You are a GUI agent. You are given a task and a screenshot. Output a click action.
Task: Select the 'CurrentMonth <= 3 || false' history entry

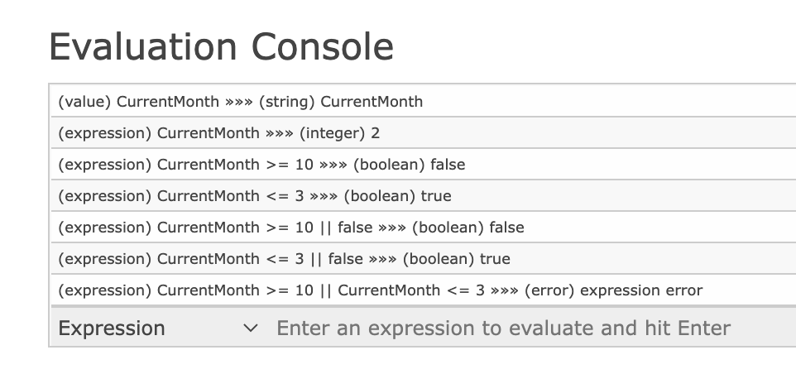[424, 259]
